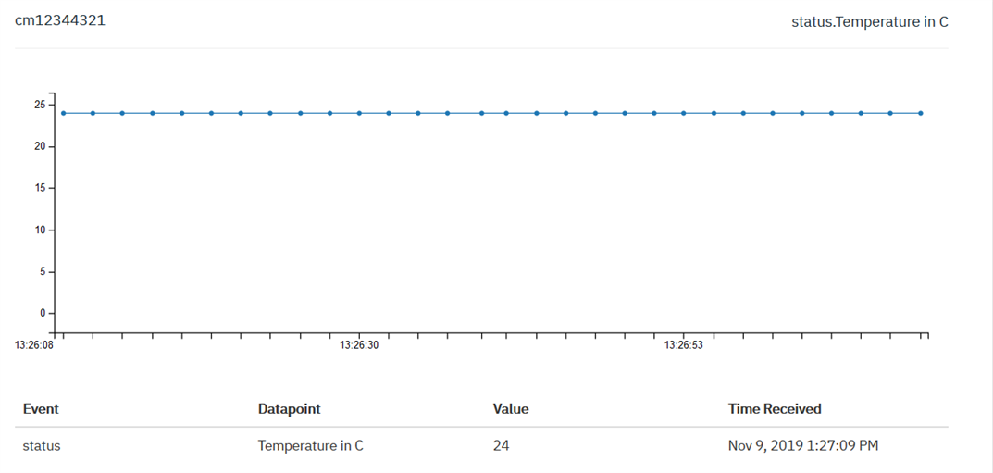The height and width of the screenshot is (473, 993).
Task: Click the status.Temperature in C chart title
Action: [869, 21]
